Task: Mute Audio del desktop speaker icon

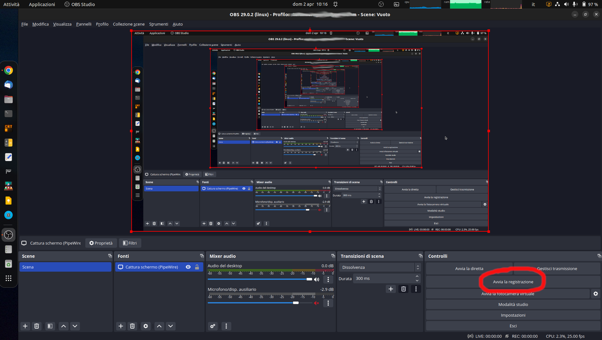Action: 317,279
